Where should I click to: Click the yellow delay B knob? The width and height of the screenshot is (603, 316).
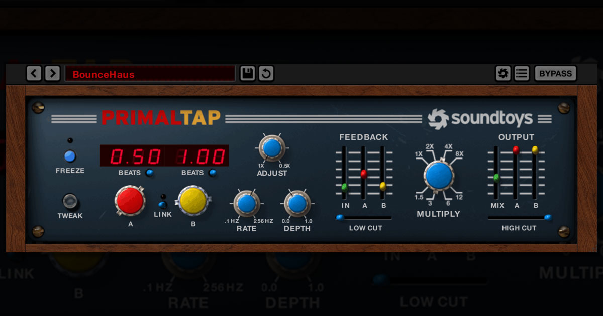pos(193,201)
